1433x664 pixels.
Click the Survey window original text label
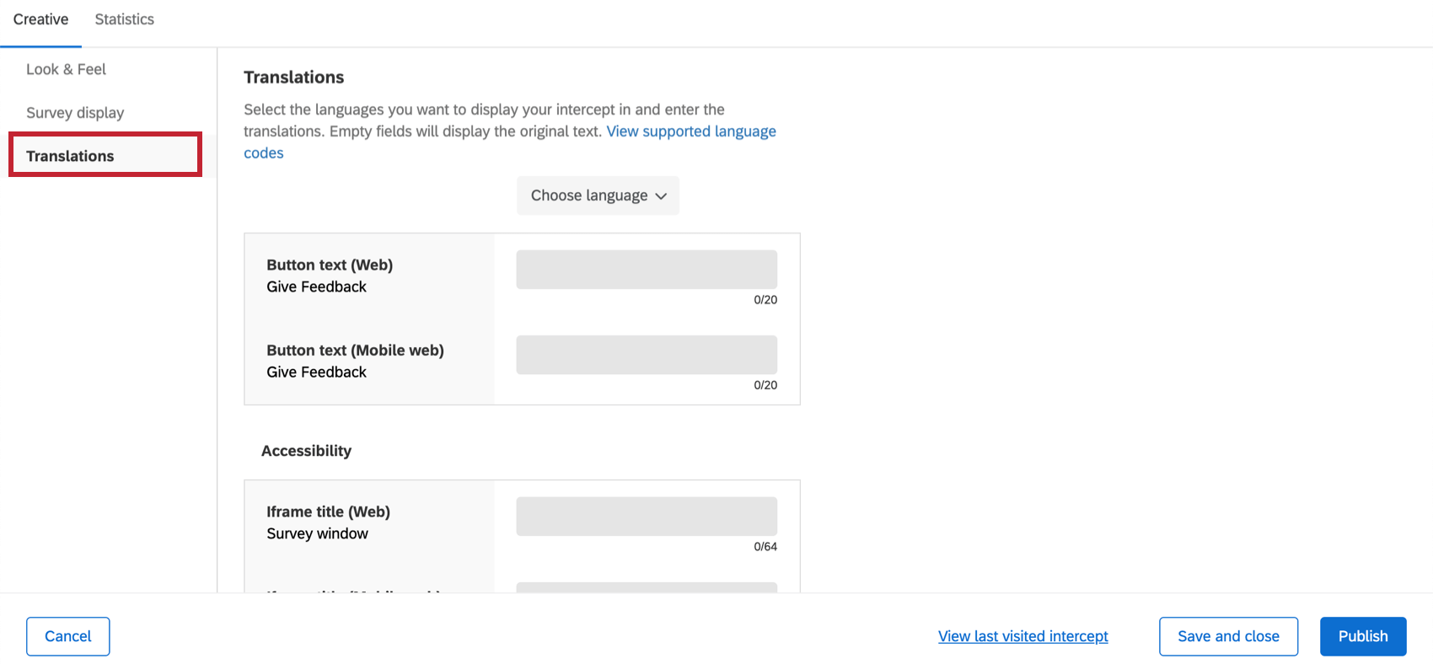pos(317,533)
